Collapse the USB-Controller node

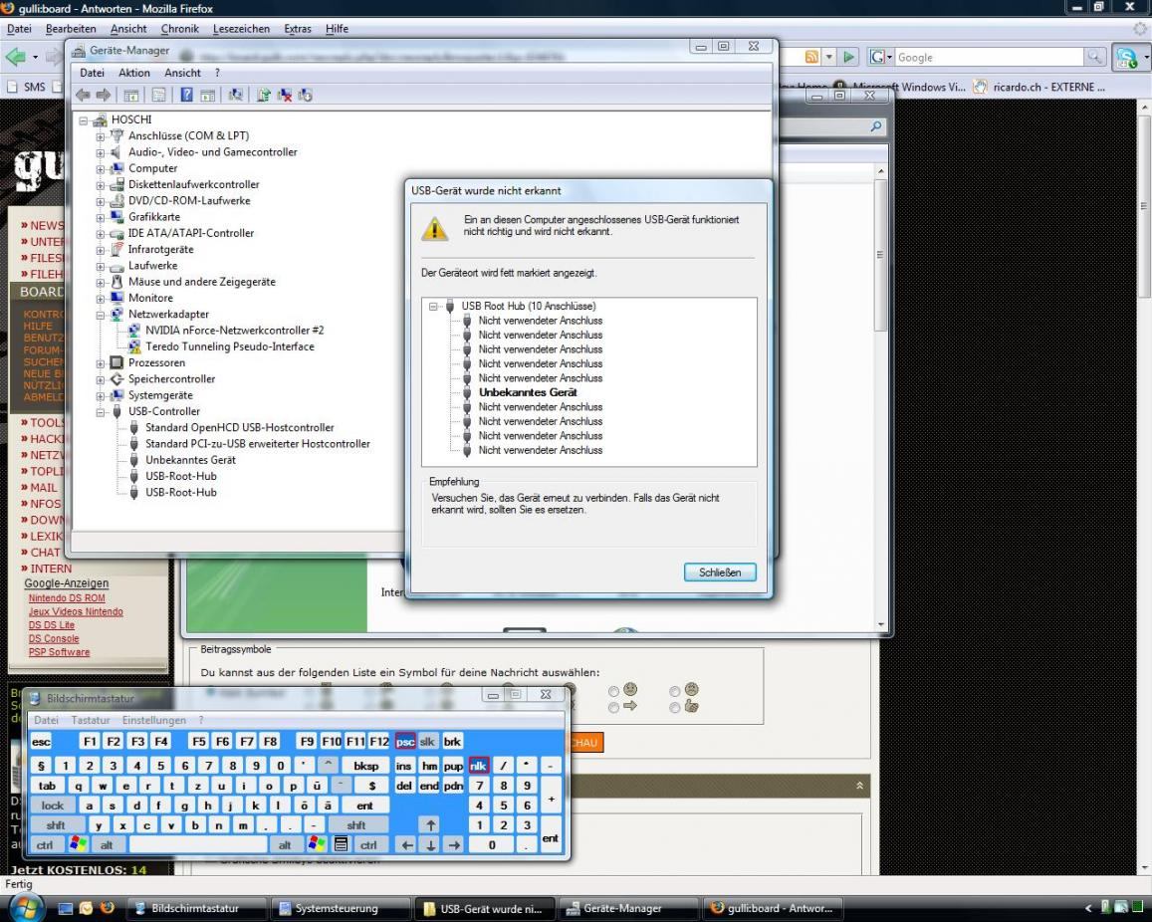click(101, 412)
